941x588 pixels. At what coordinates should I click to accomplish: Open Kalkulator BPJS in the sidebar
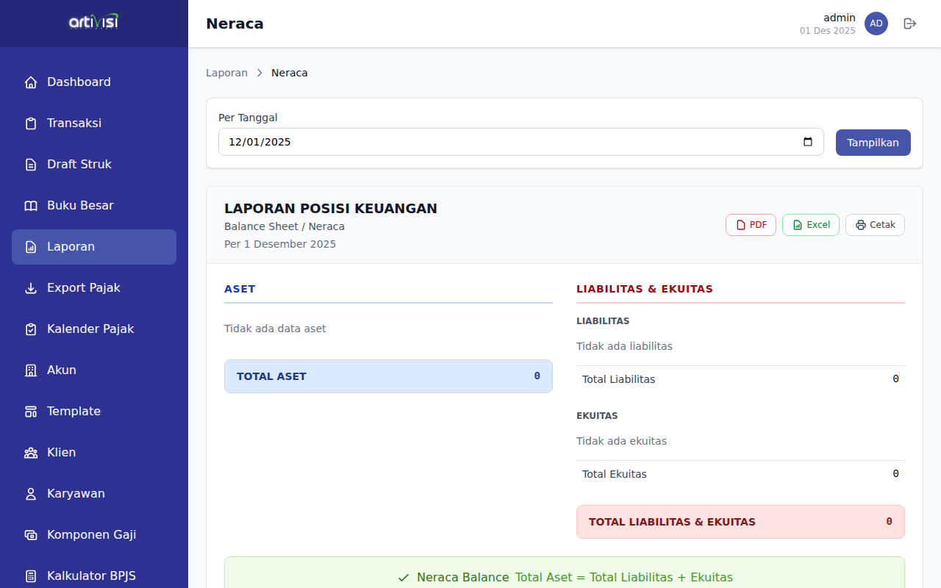coord(91,576)
